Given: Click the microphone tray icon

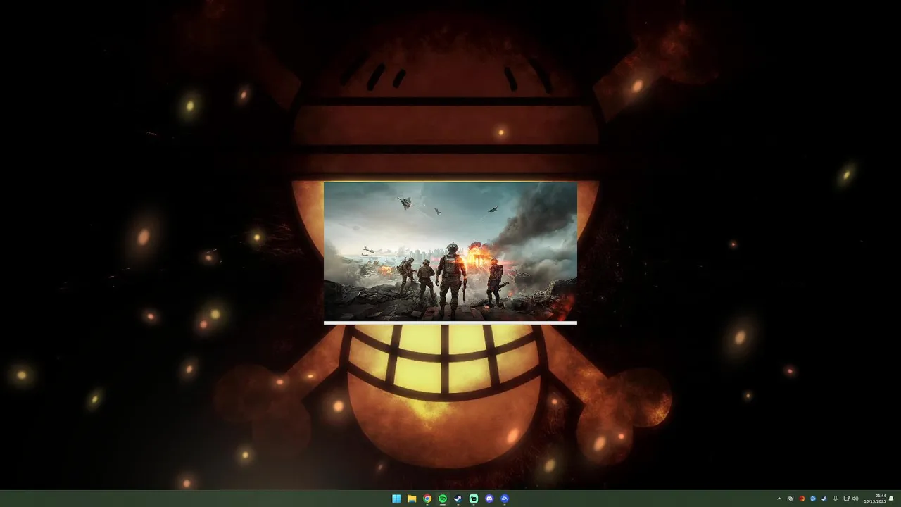Looking at the screenshot, I should coord(836,499).
